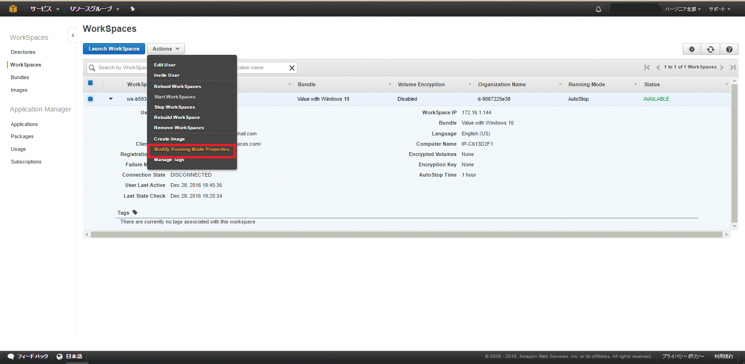Collapse the ws-b593 row details triangle
745x364 pixels.
(111, 99)
